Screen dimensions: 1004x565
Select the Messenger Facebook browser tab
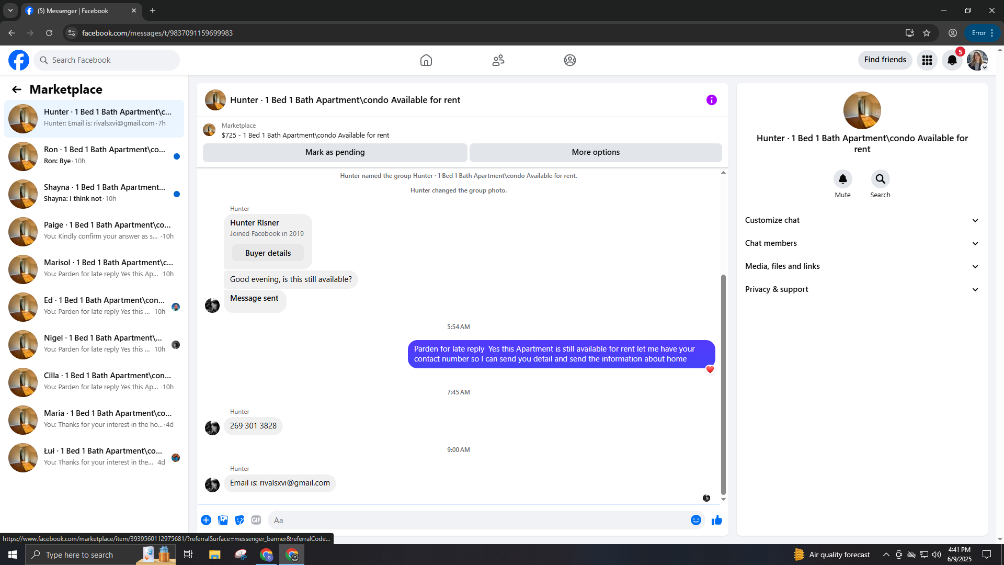point(81,10)
